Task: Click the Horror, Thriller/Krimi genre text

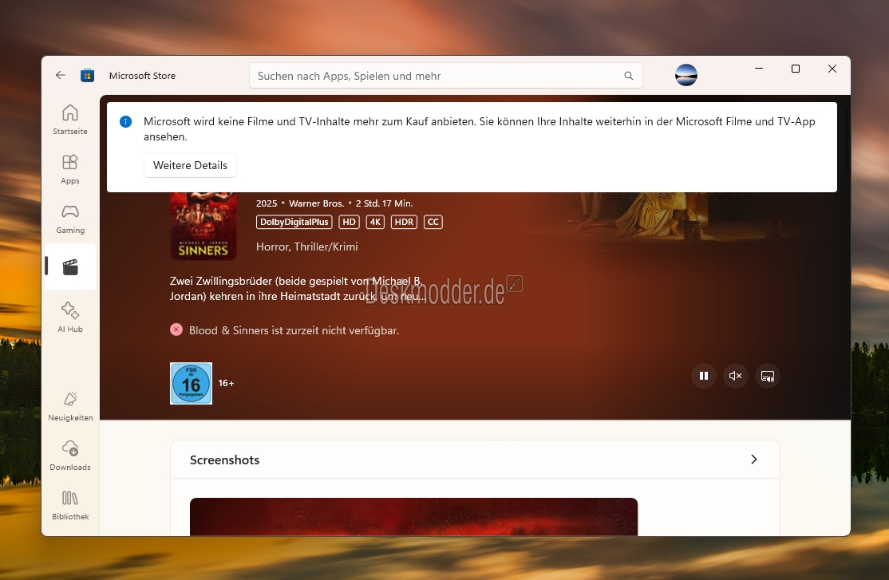Action: 306,247
